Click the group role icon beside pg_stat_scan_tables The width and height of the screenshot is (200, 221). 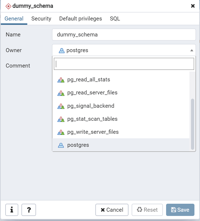pos(61,119)
